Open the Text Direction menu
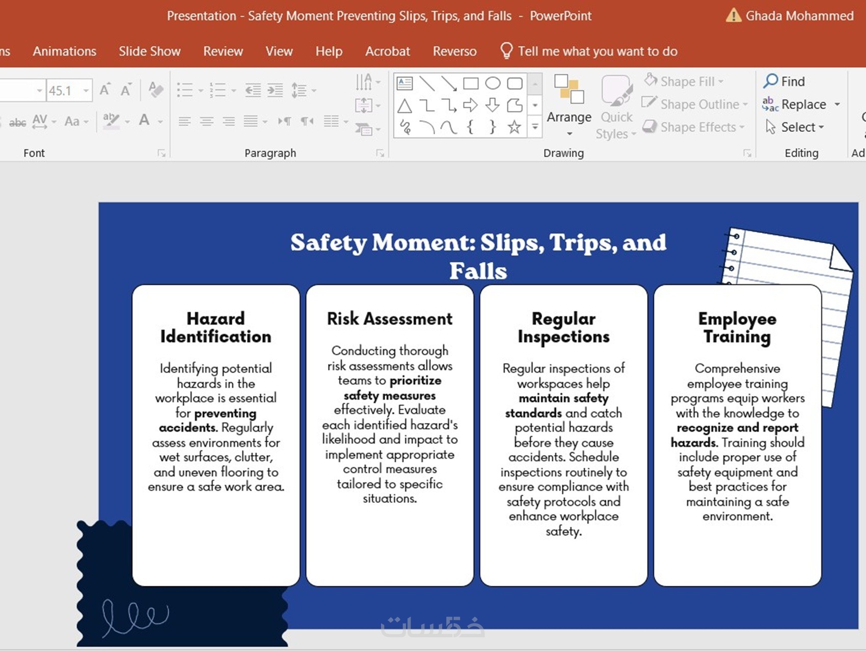The image size is (866, 651). (368, 81)
